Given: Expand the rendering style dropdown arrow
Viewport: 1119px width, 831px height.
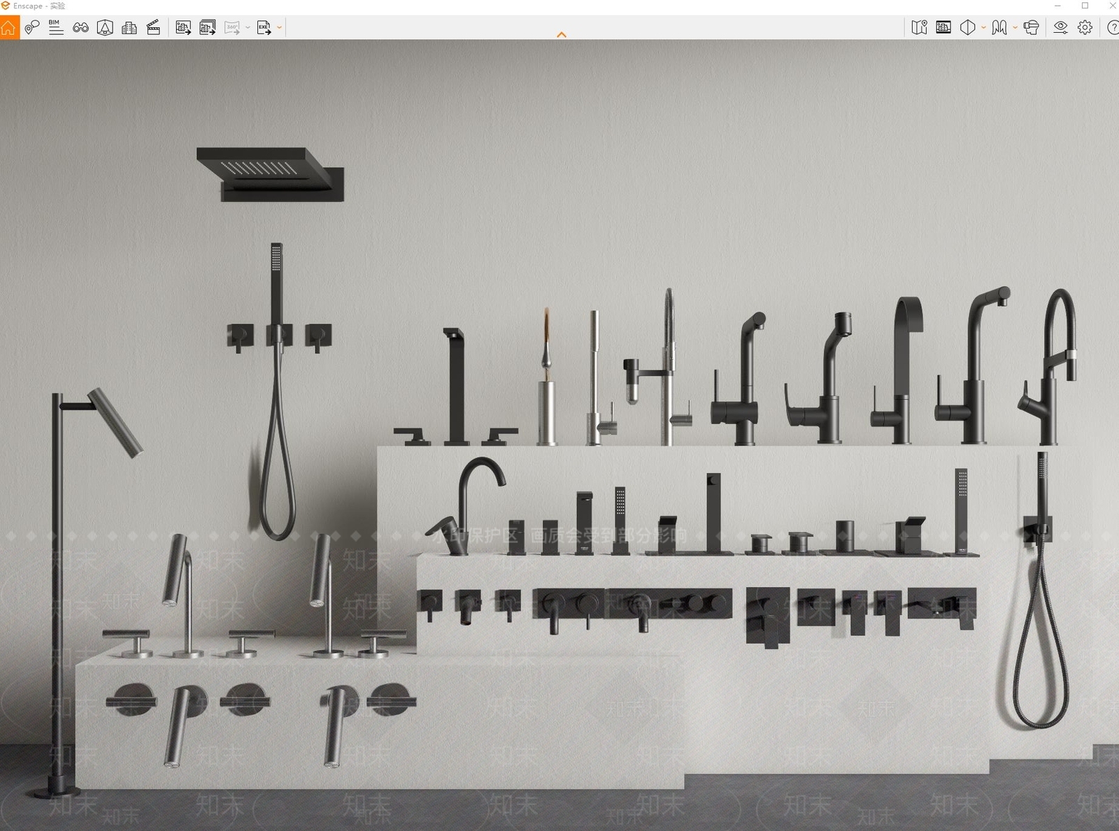Looking at the screenshot, I should 1015,28.
